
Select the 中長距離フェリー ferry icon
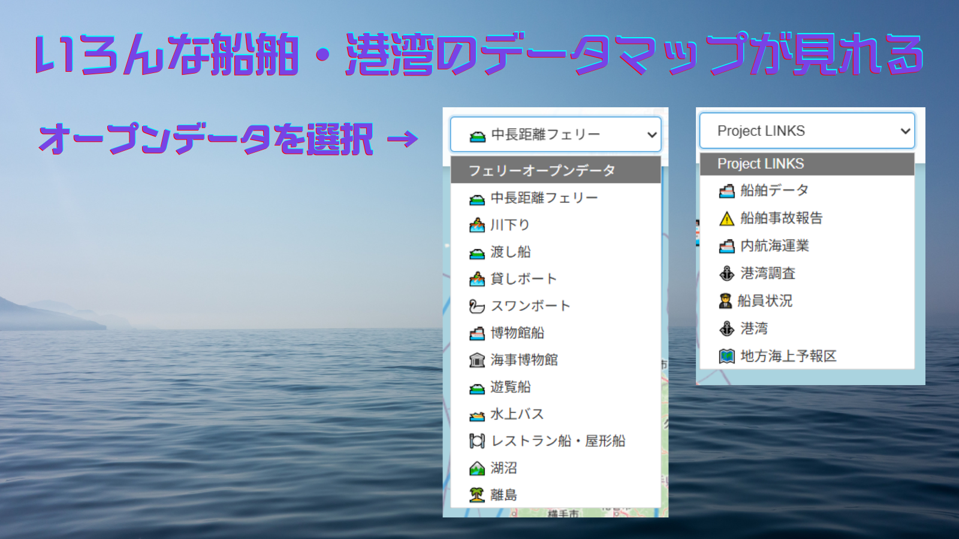477,198
